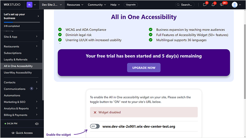Open the Community menu
This screenshot has height=138, width=246.
97,5
